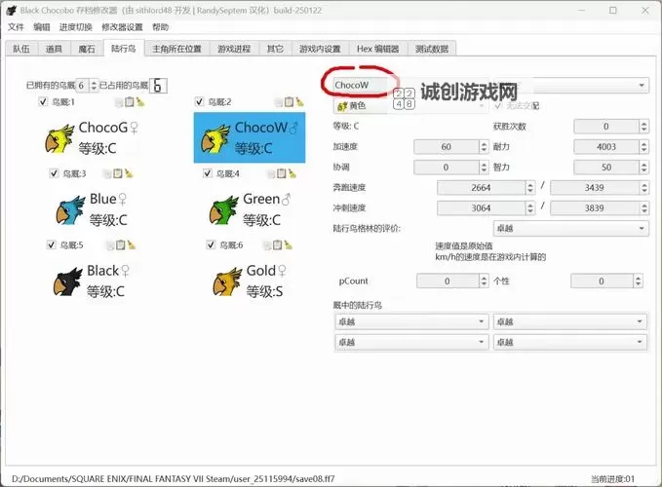Open the 帮助 menu
662x487 pixels.
[161, 27]
